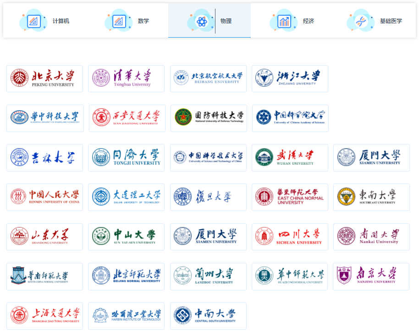Select the Lanzhou University card
The height and width of the screenshot is (333, 419).
(208, 277)
